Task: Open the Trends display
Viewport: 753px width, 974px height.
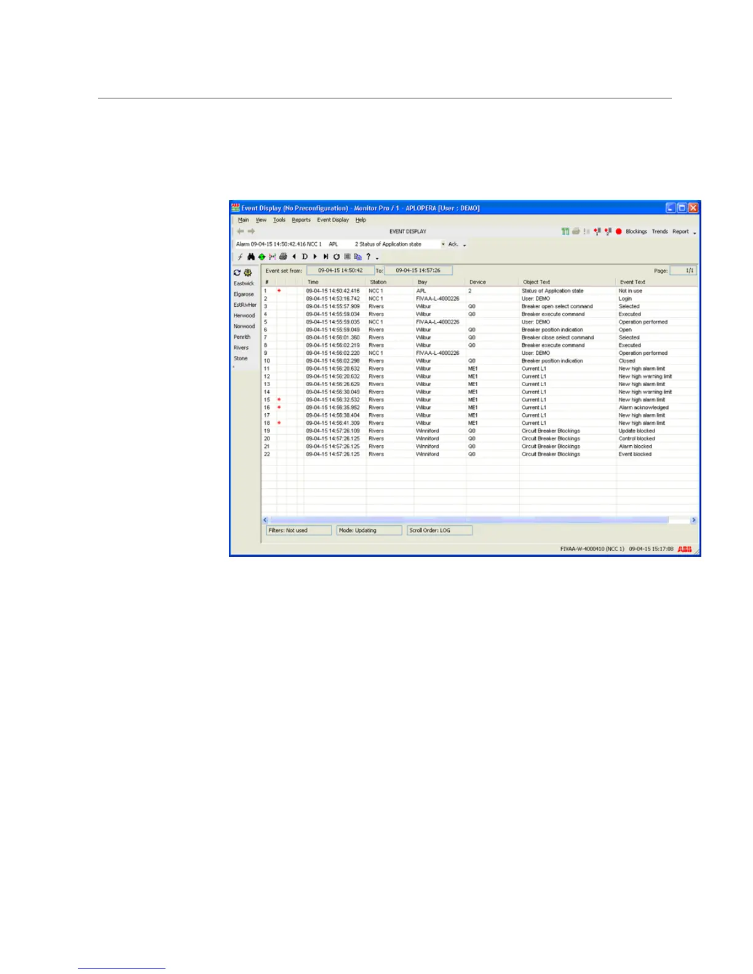Action: tap(659, 232)
